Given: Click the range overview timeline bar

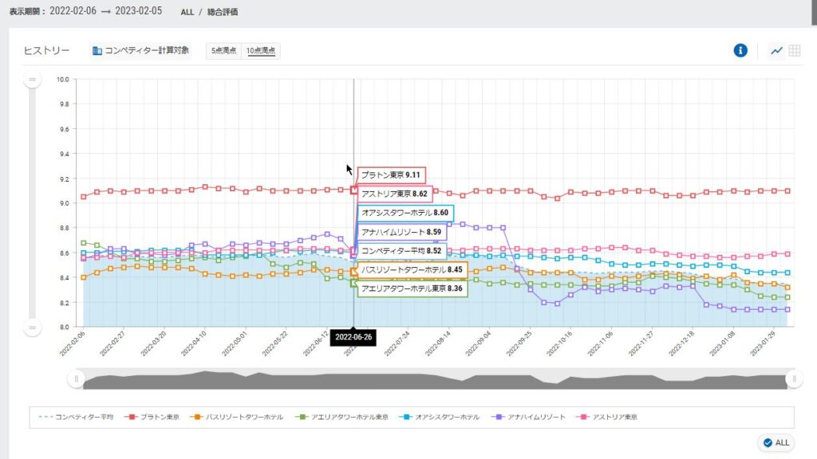Looking at the screenshot, I should tap(435, 381).
